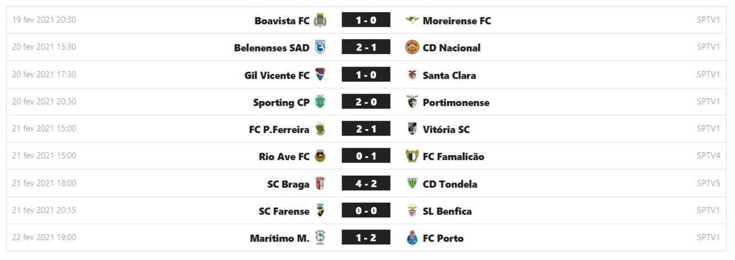Open the 4 - 2 Braga match score
This screenshot has height=260, width=735.
[366, 184]
